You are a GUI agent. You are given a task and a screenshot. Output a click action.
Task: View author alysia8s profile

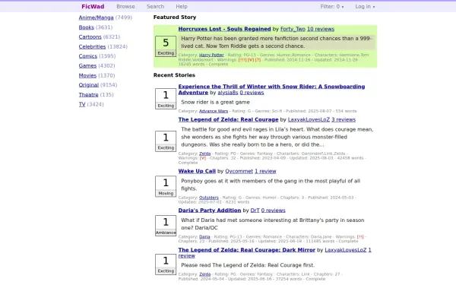228,93
